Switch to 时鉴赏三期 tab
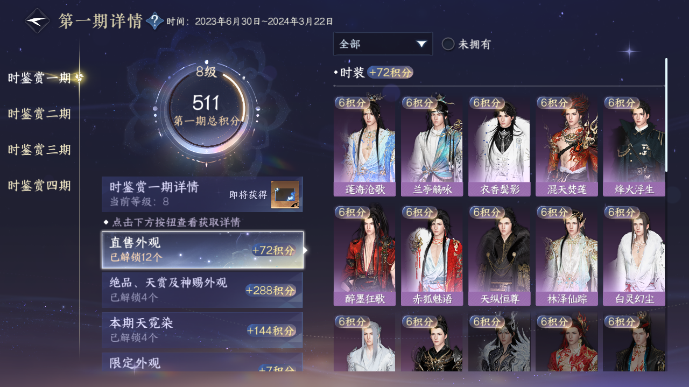This screenshot has height=387, width=689. [39, 150]
